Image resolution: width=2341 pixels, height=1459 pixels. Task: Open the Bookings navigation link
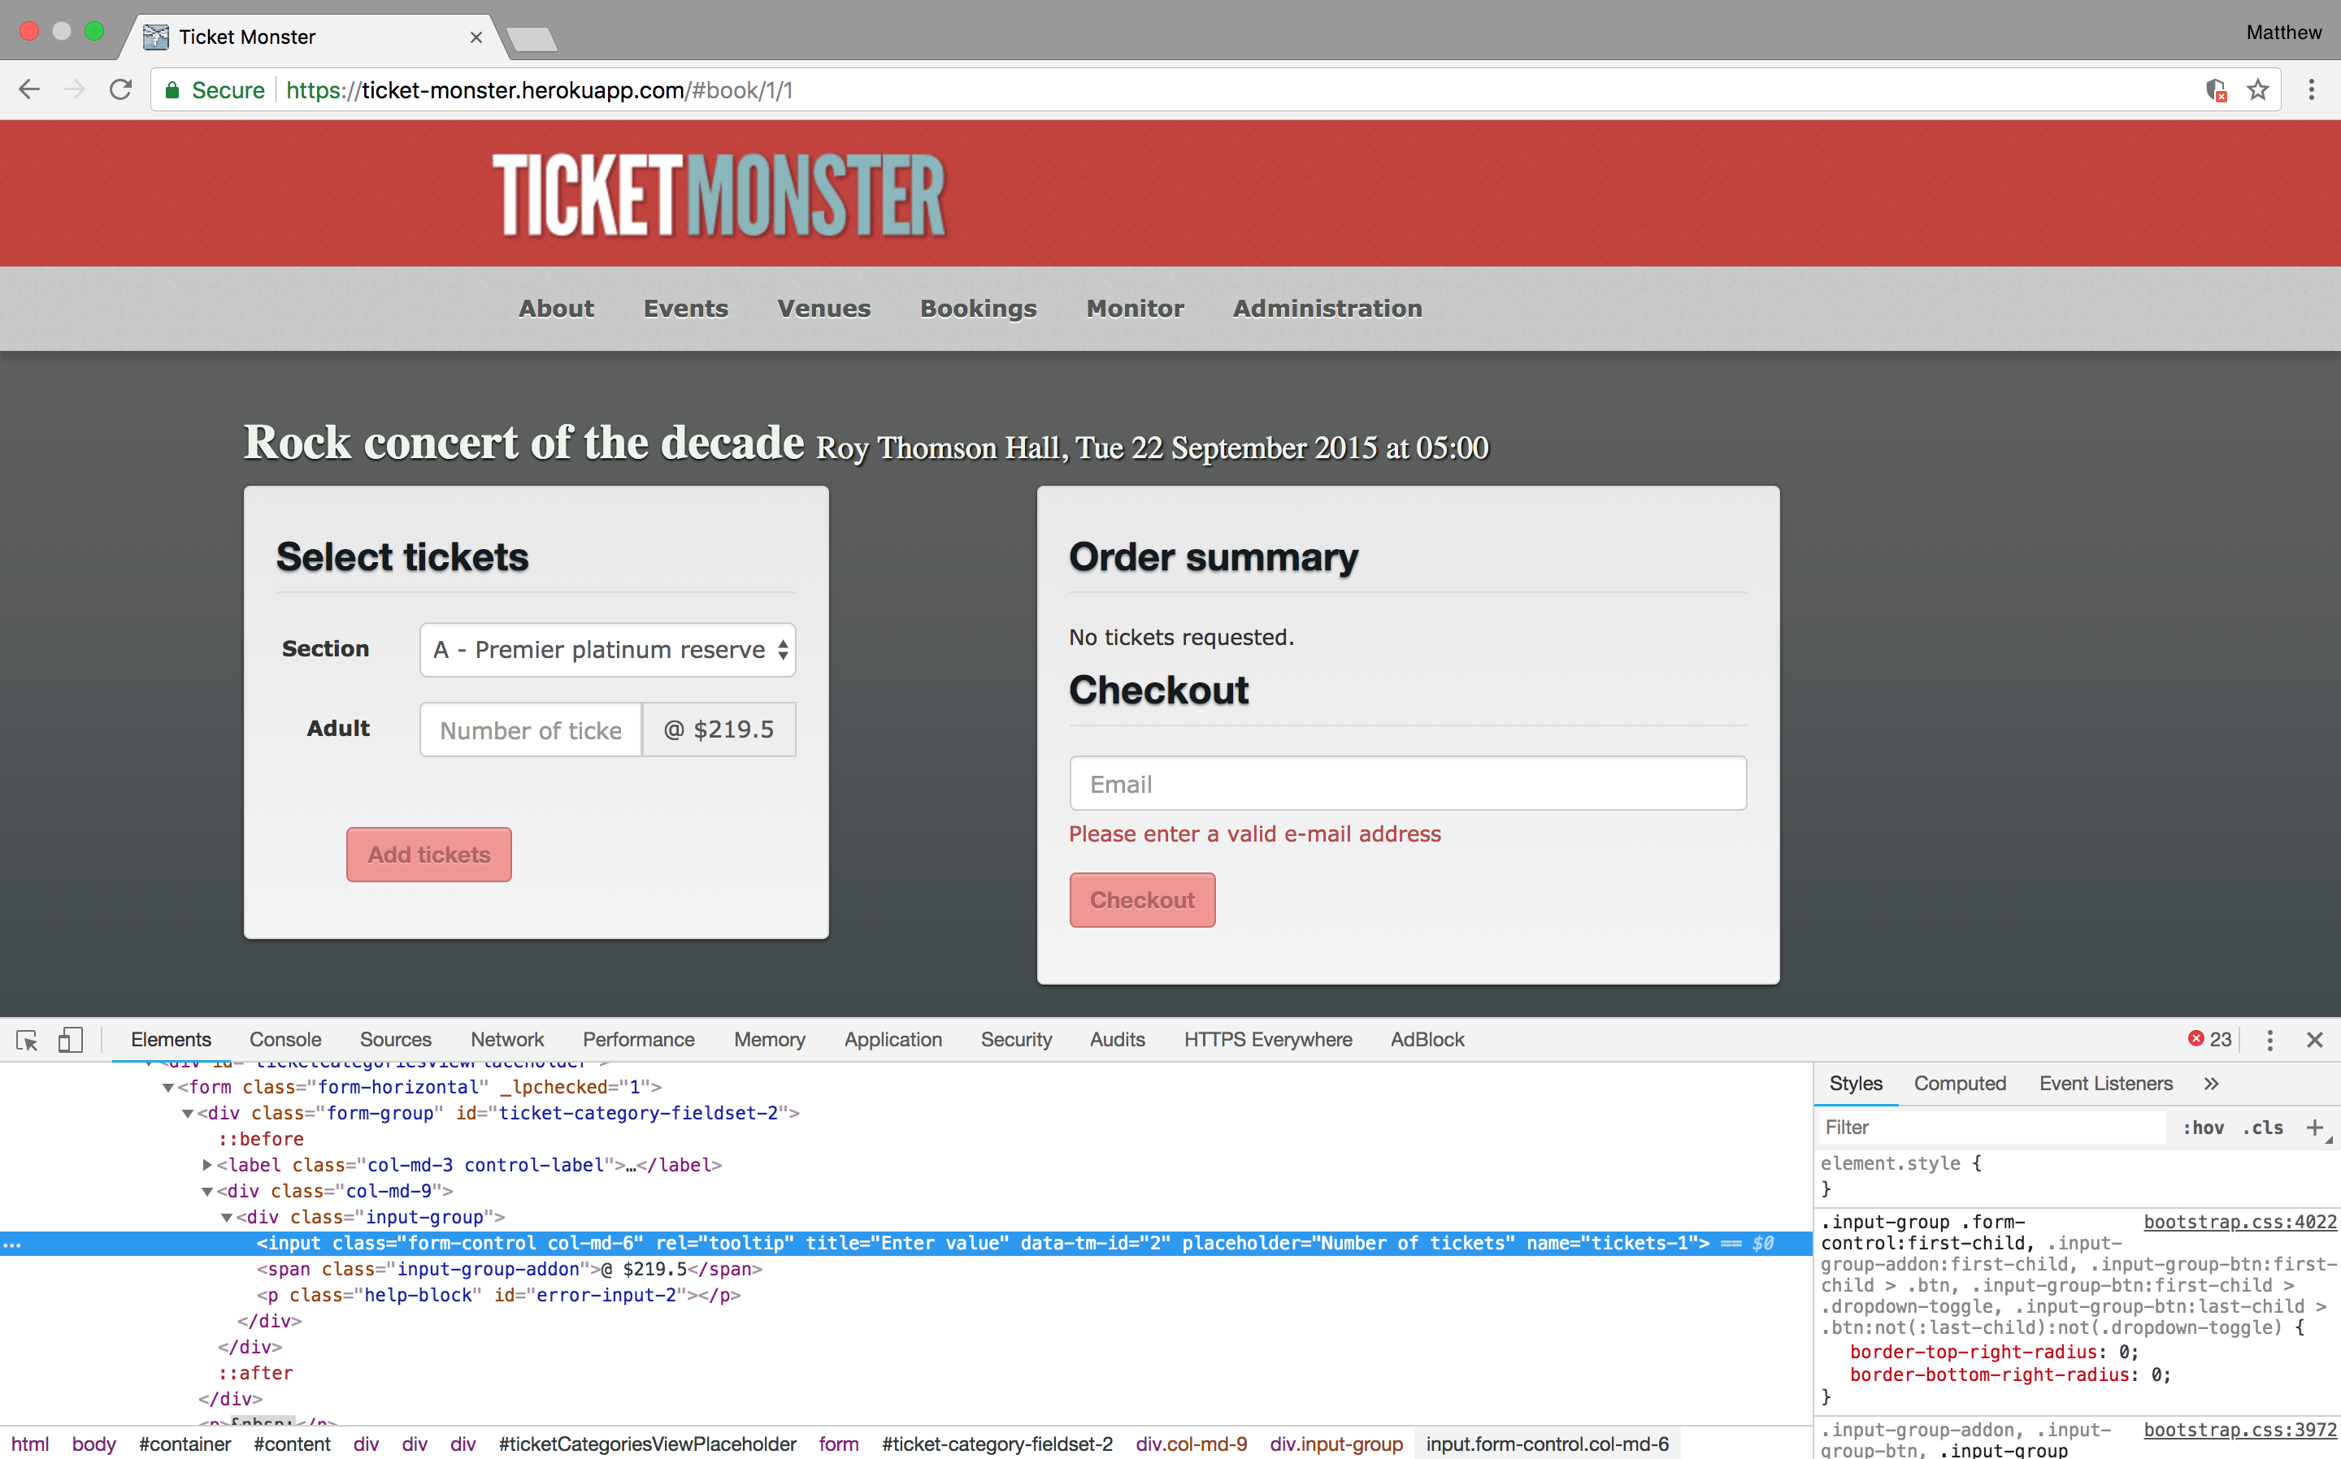(x=978, y=309)
